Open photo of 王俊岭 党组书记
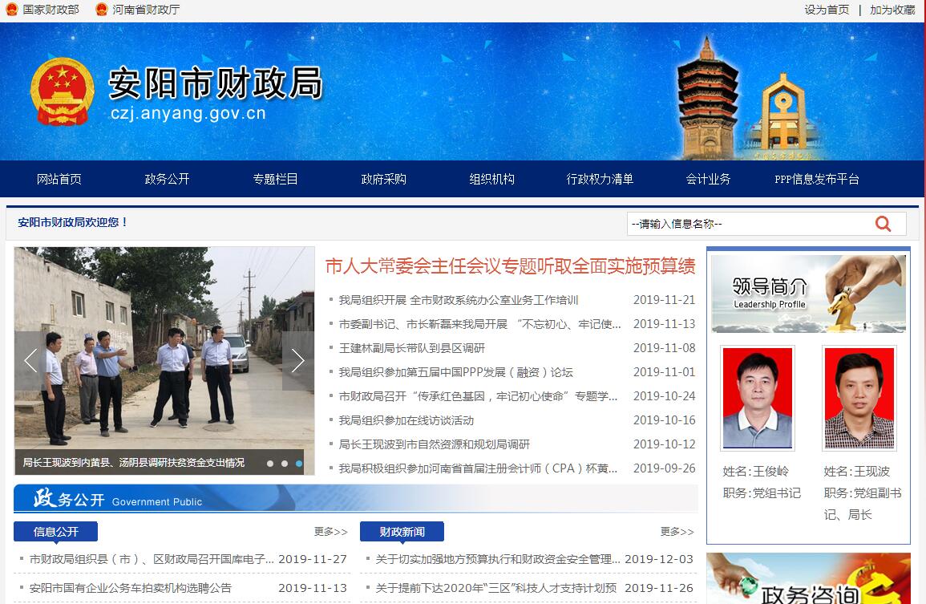Image resolution: width=926 pixels, height=604 pixels. pos(757,398)
